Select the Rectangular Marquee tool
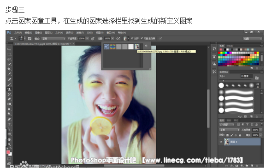The width and height of the screenshot is (266, 168). coord(9,54)
